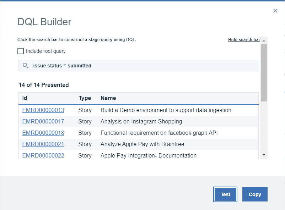This screenshot has width=285, height=210.
Task: Click the scrollbar down arrow
Action: (264, 155)
